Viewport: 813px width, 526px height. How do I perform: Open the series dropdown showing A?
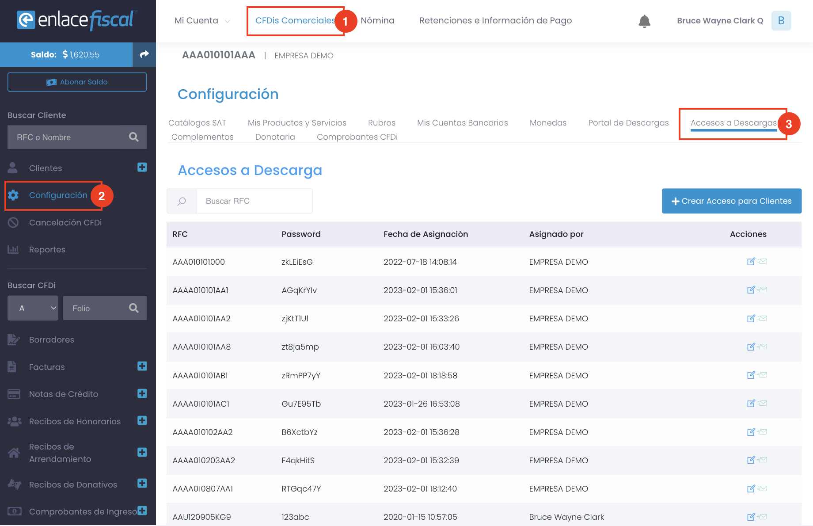pos(33,308)
